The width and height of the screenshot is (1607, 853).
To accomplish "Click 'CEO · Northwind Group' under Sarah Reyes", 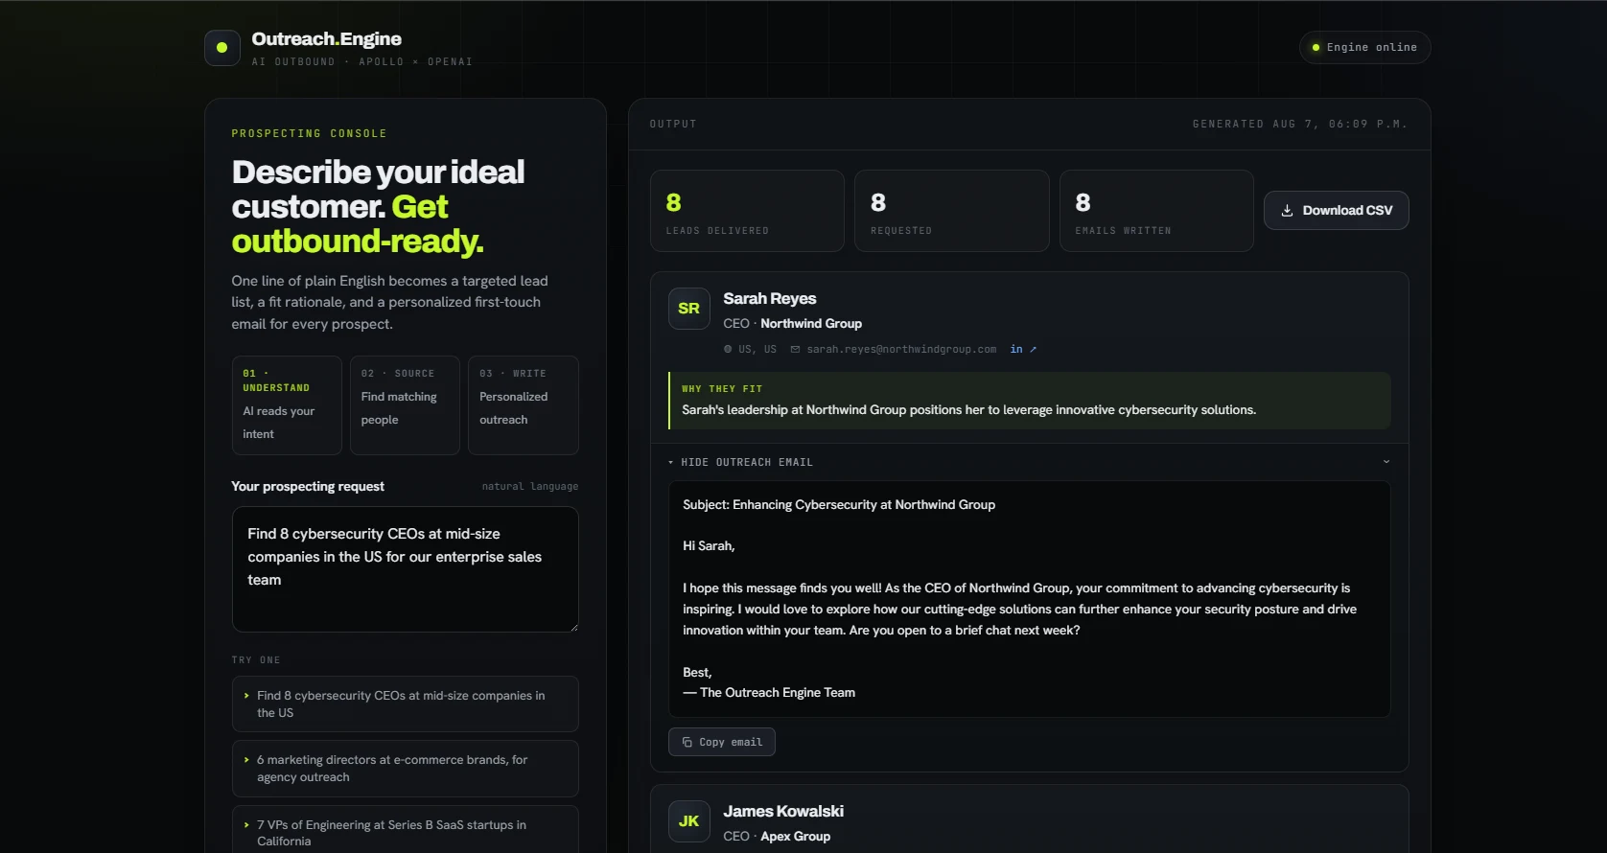I will point(793,324).
